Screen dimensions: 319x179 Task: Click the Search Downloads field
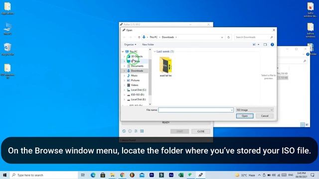coord(254,37)
